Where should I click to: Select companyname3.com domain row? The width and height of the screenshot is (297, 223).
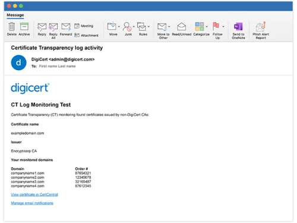pyautogui.click(x=28, y=182)
